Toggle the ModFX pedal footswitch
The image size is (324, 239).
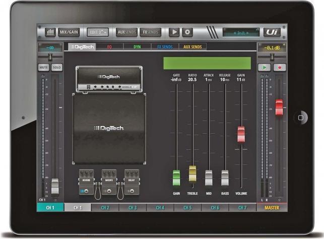109,191
